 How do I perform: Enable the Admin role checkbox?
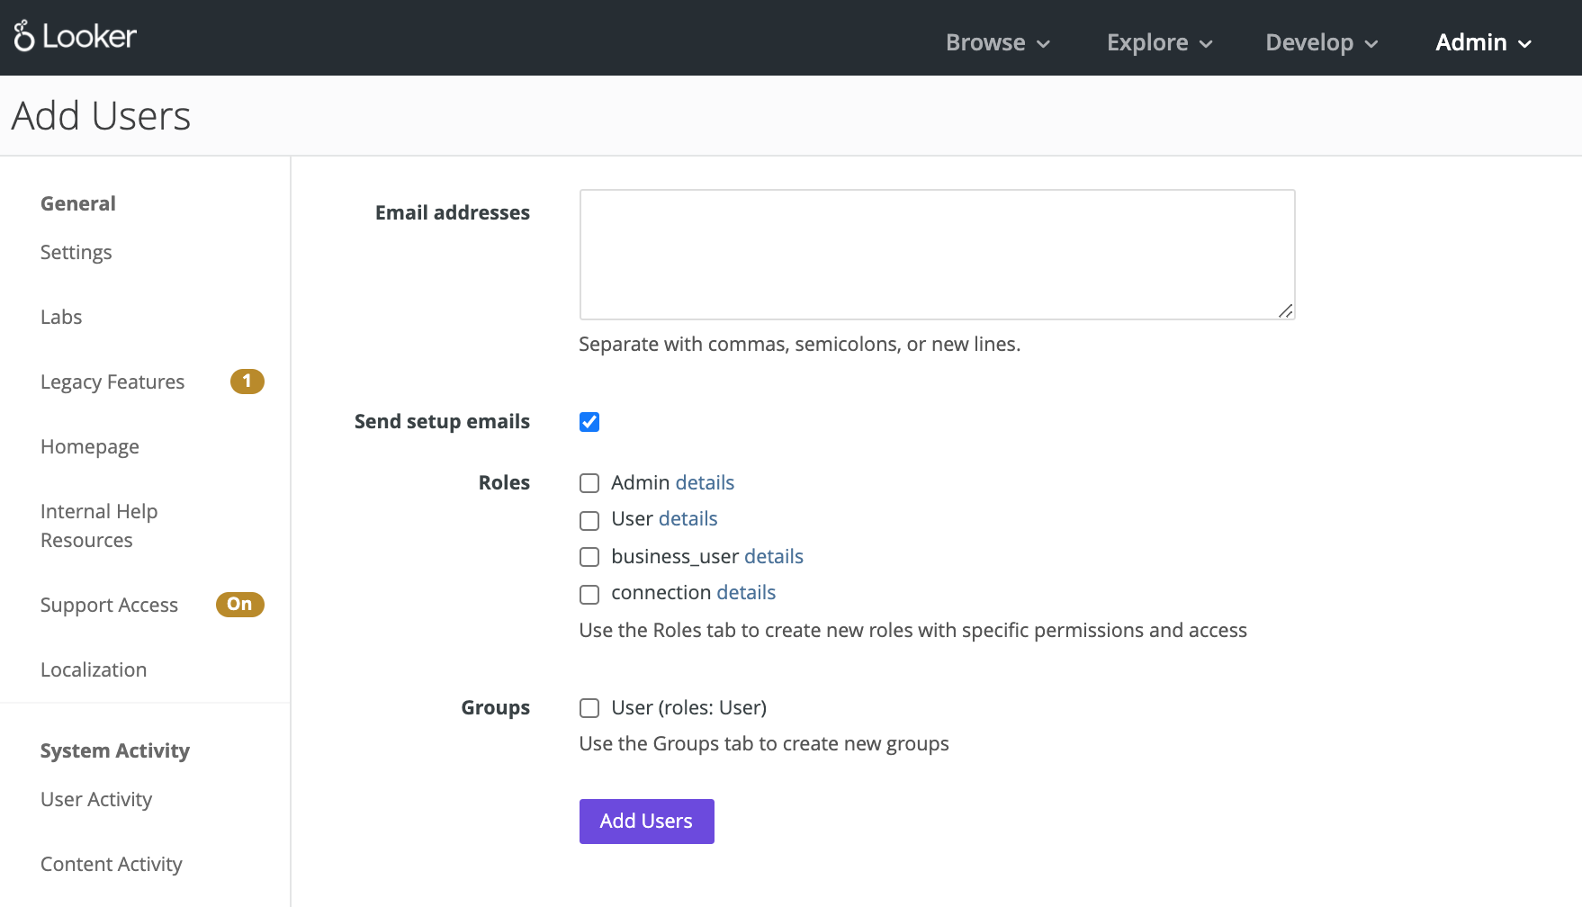[589, 483]
